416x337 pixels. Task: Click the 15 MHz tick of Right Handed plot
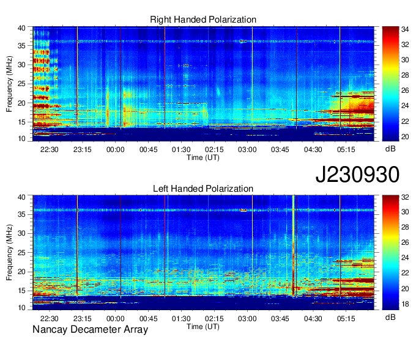pyautogui.click(x=22, y=122)
